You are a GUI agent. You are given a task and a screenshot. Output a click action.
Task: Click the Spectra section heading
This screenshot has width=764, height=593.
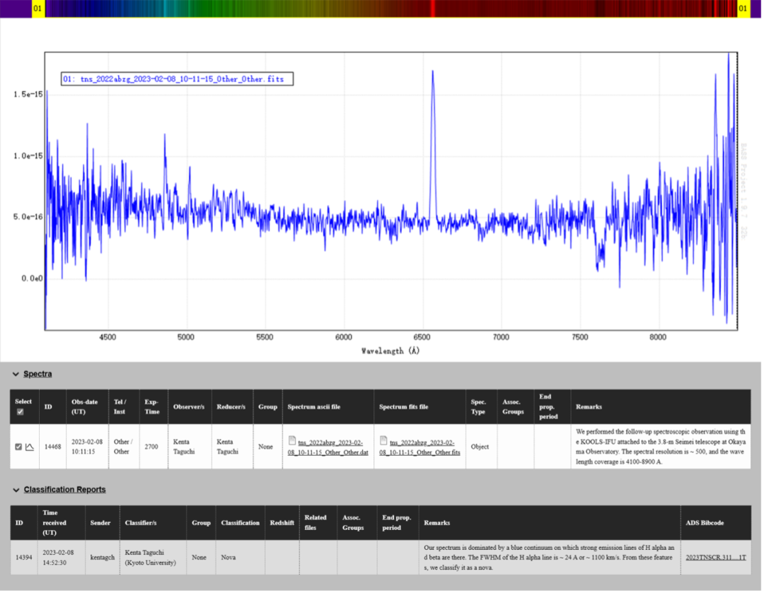37,374
